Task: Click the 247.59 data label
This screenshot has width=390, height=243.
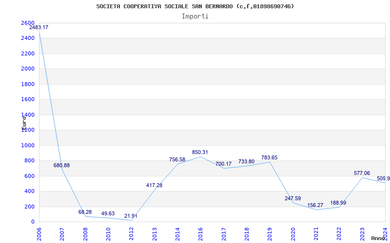Action: click(293, 199)
